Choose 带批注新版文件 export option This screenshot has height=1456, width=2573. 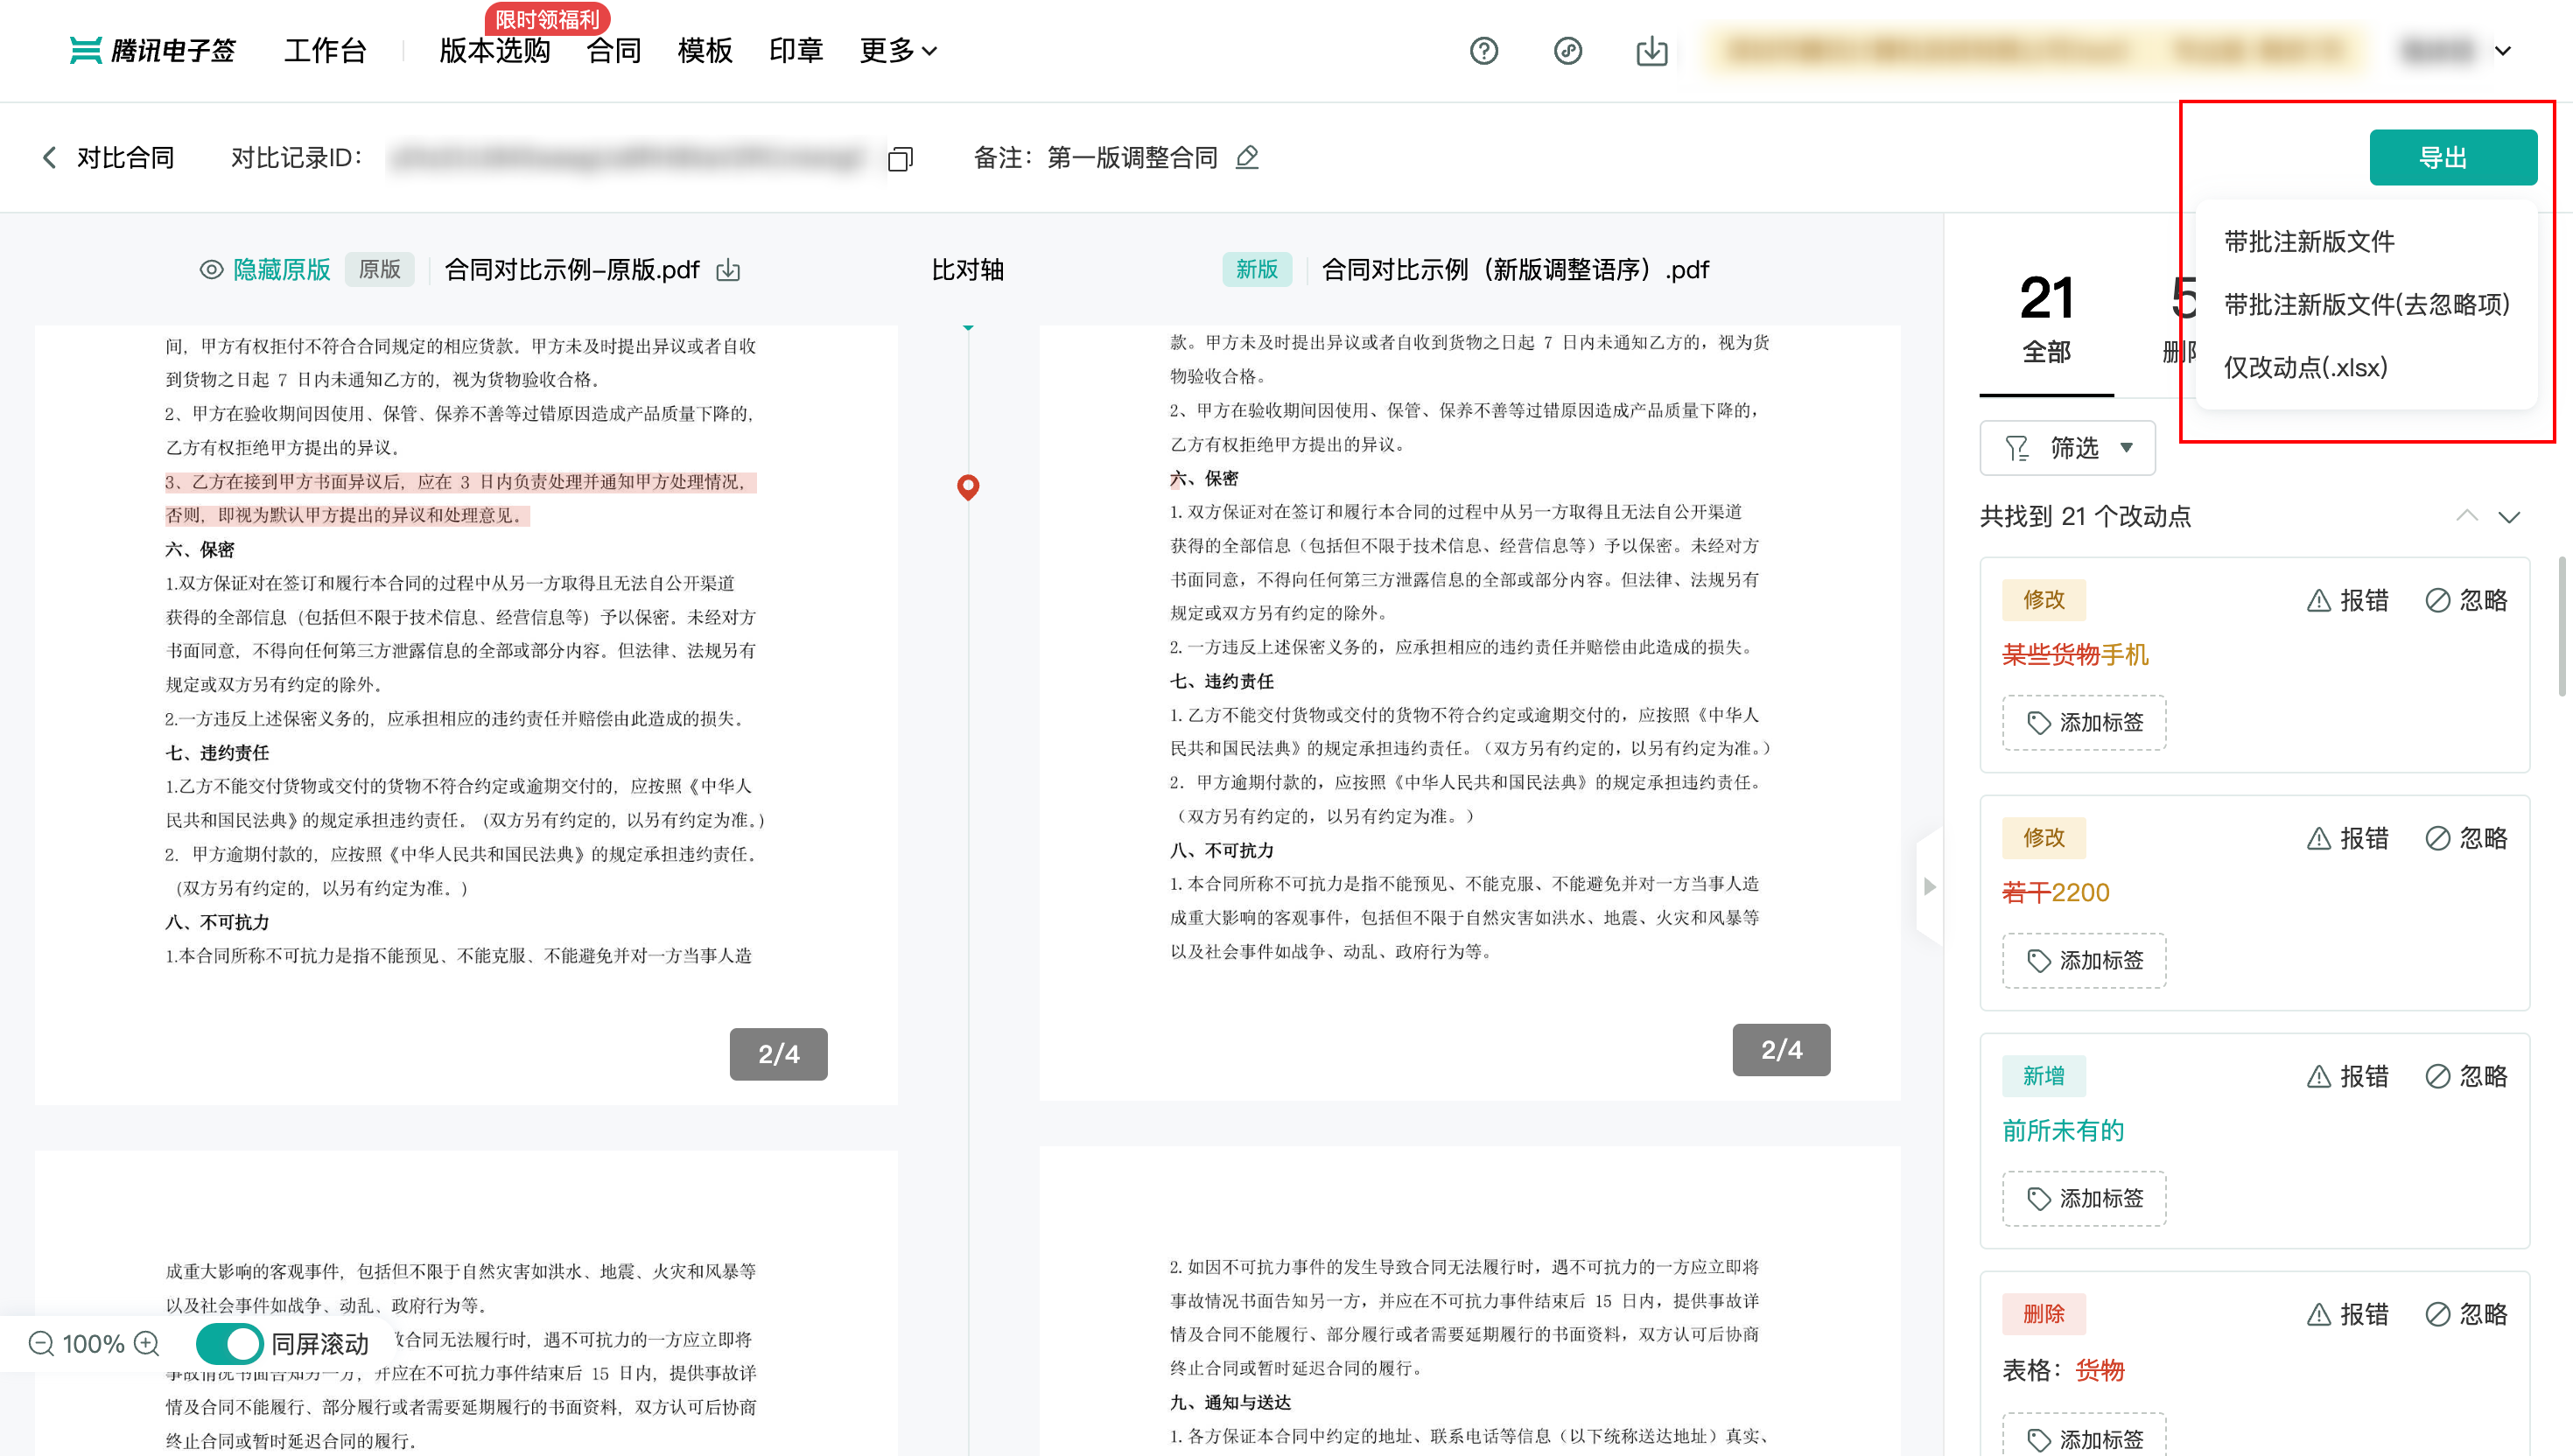coord(2308,241)
